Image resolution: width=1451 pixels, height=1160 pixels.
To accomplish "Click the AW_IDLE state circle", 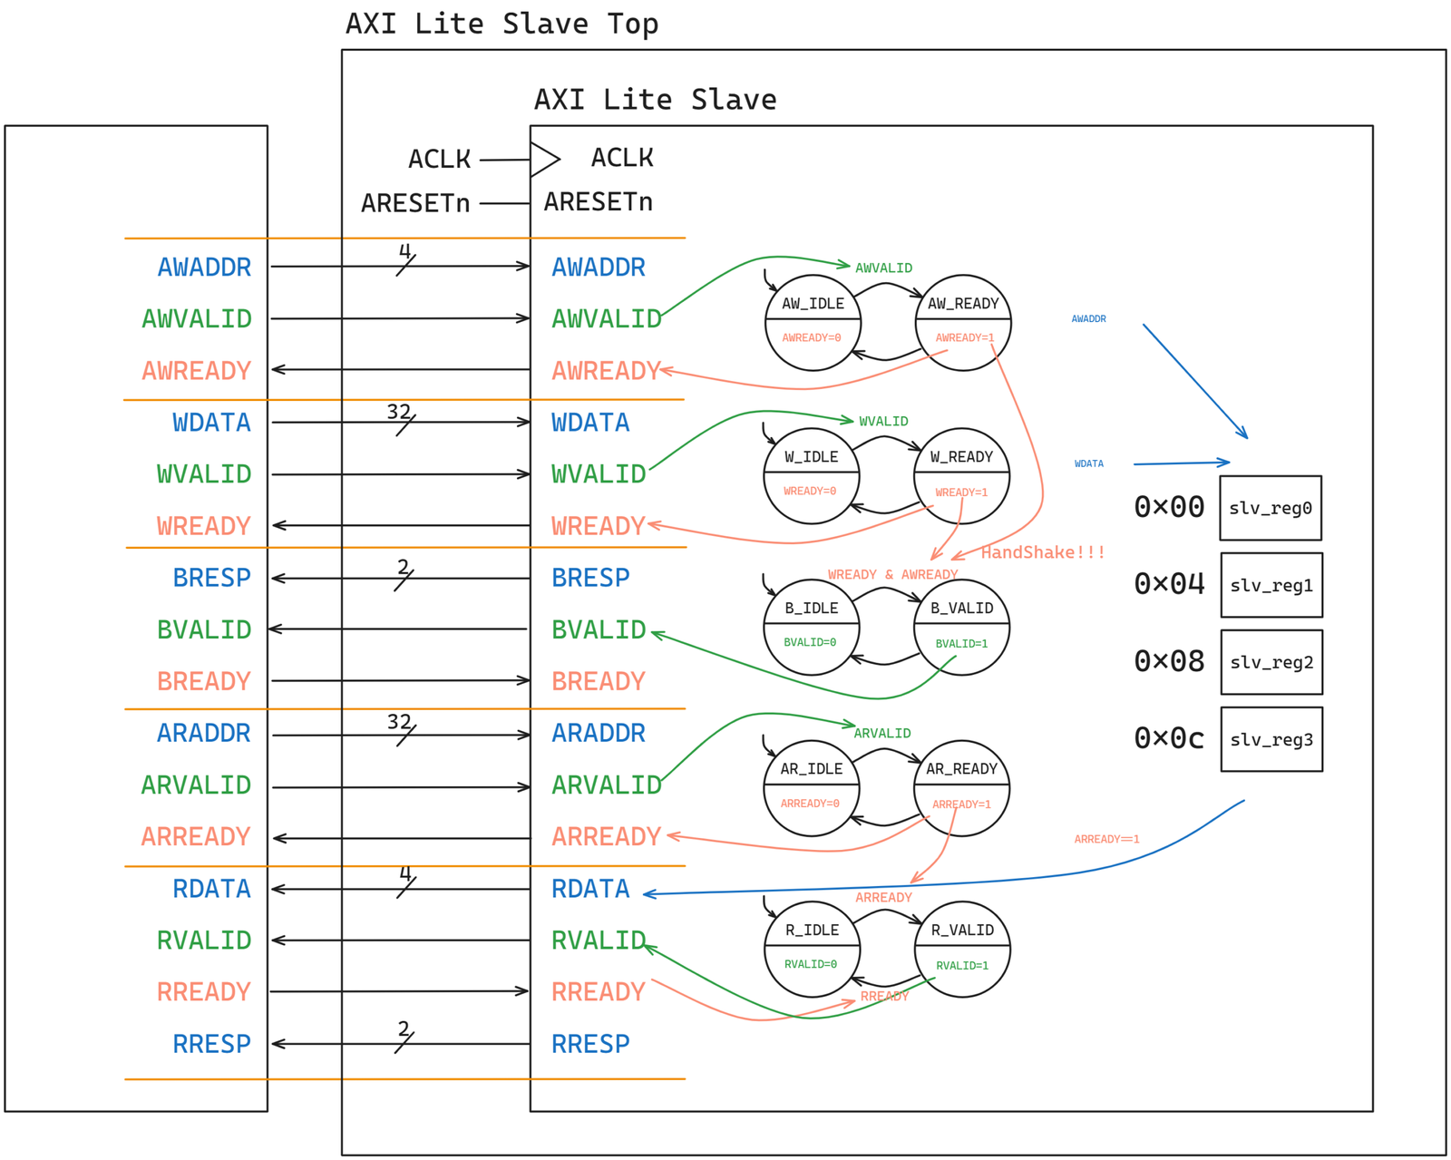I will point(813,323).
